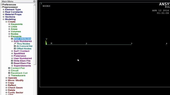The height and width of the screenshot is (95, 170).
Task: Expand the Circuit branch
Action: 9,70
